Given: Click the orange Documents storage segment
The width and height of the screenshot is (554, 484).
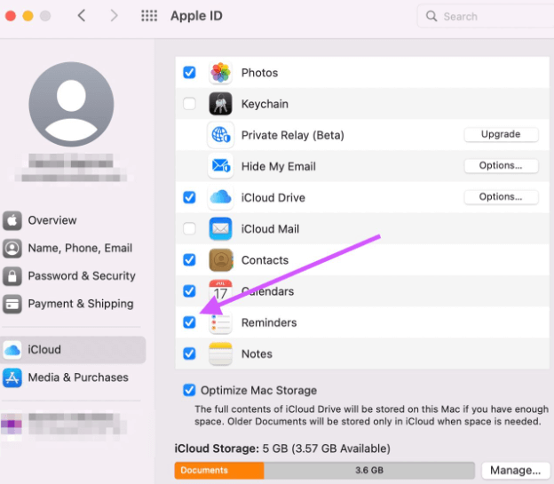Looking at the screenshot, I should [x=219, y=470].
